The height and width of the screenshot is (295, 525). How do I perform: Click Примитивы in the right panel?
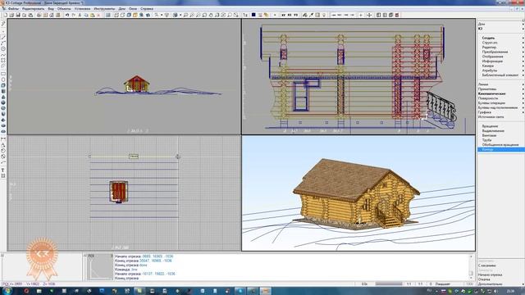tap(487, 89)
